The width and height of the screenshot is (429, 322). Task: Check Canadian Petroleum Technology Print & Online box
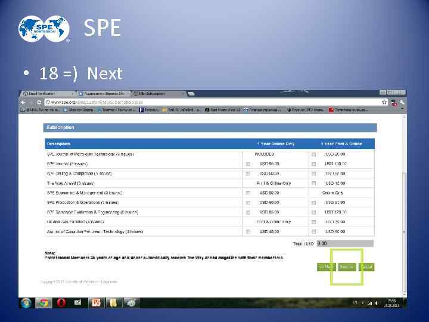pos(313,231)
